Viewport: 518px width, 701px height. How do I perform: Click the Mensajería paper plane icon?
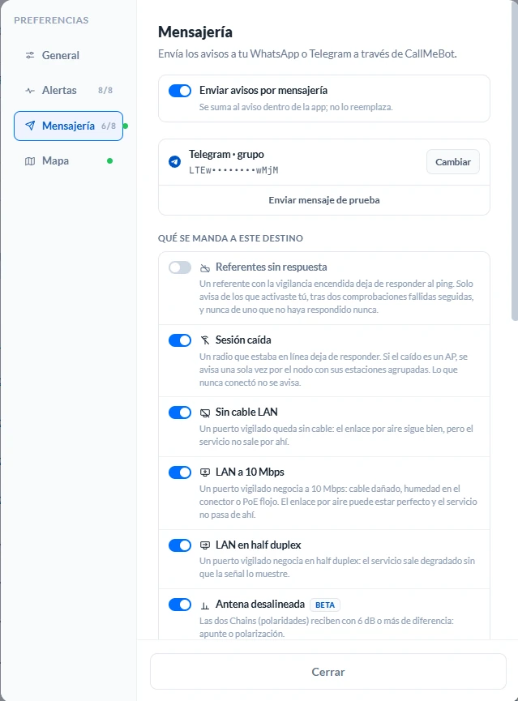(30, 126)
